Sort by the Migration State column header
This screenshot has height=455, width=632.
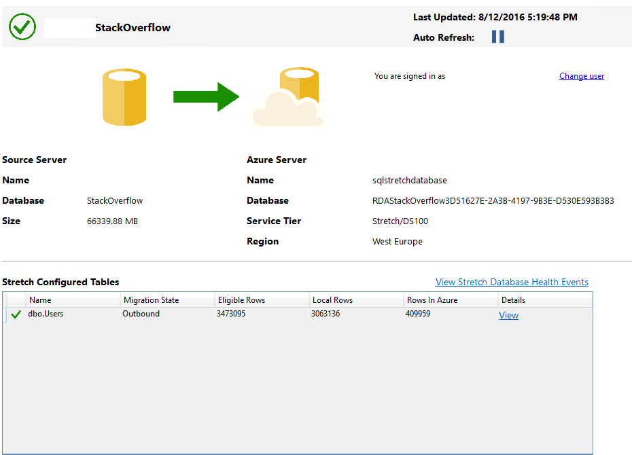pyautogui.click(x=167, y=300)
